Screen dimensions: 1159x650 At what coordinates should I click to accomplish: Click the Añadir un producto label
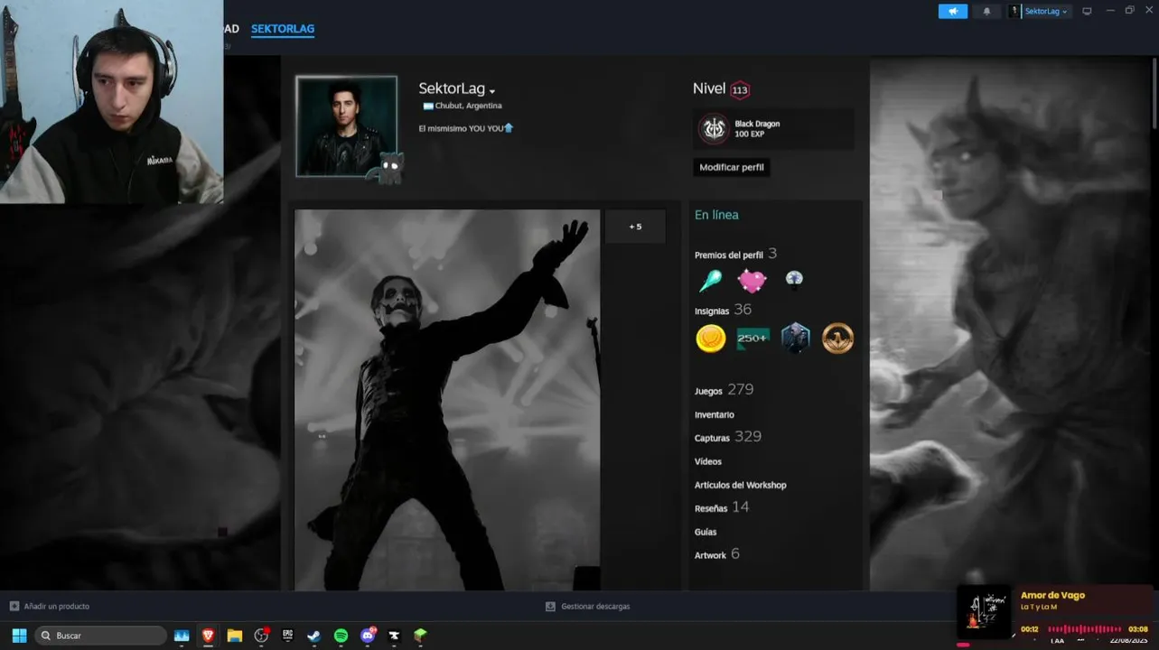pyautogui.click(x=57, y=607)
